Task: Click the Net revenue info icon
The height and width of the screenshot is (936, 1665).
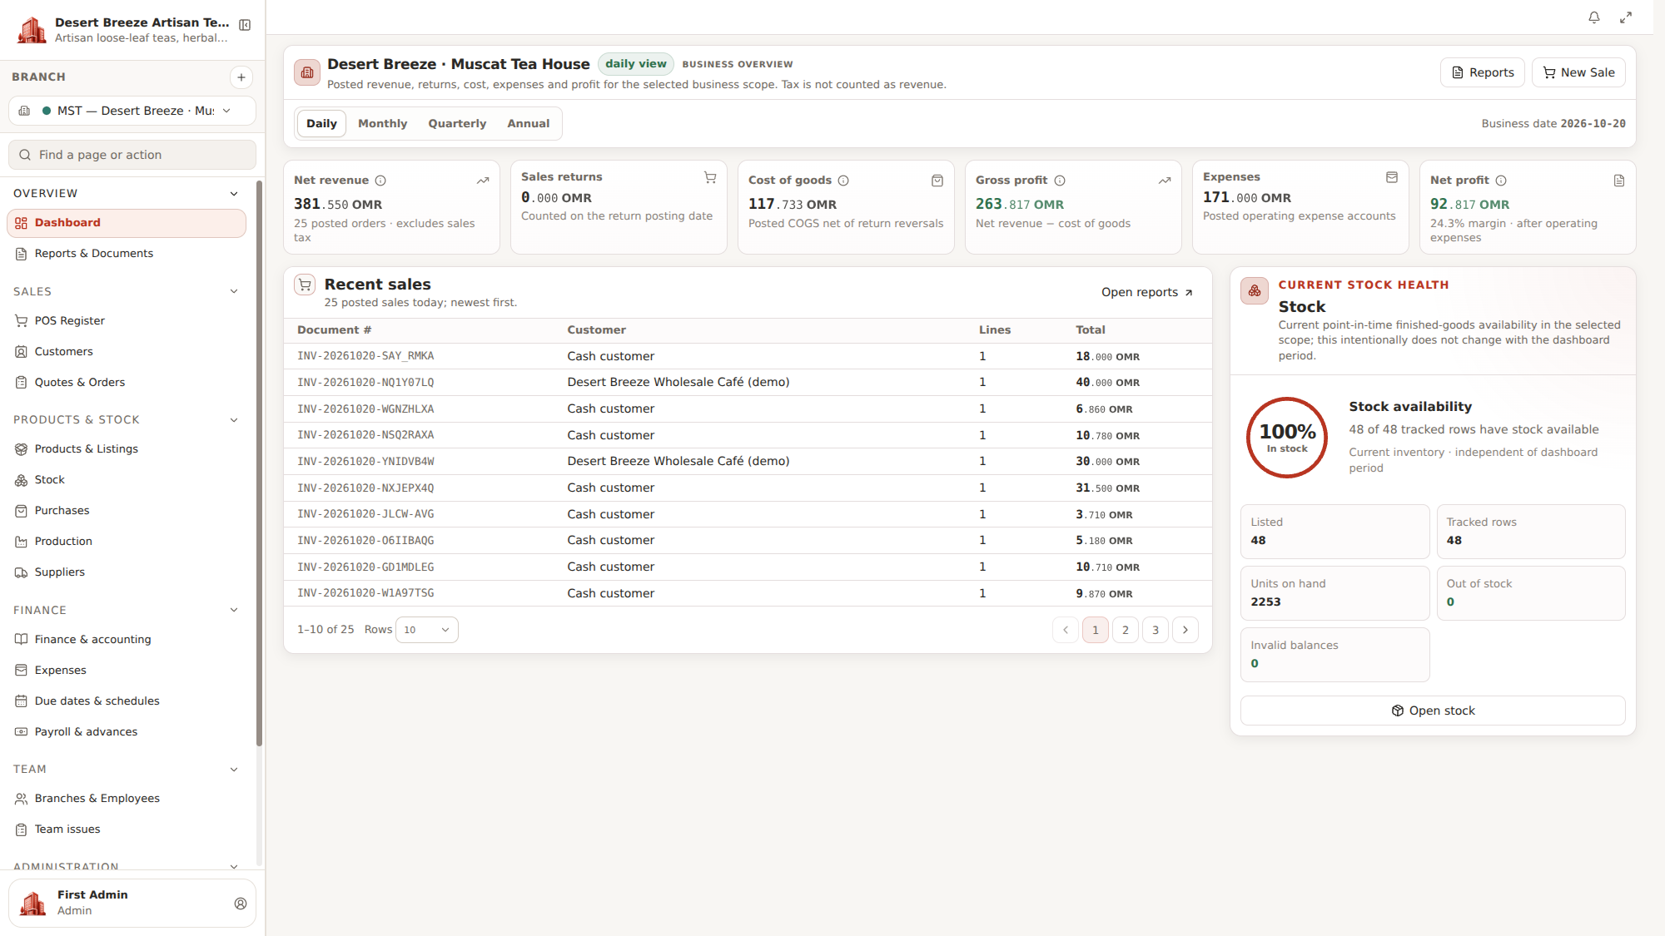Action: point(380,181)
